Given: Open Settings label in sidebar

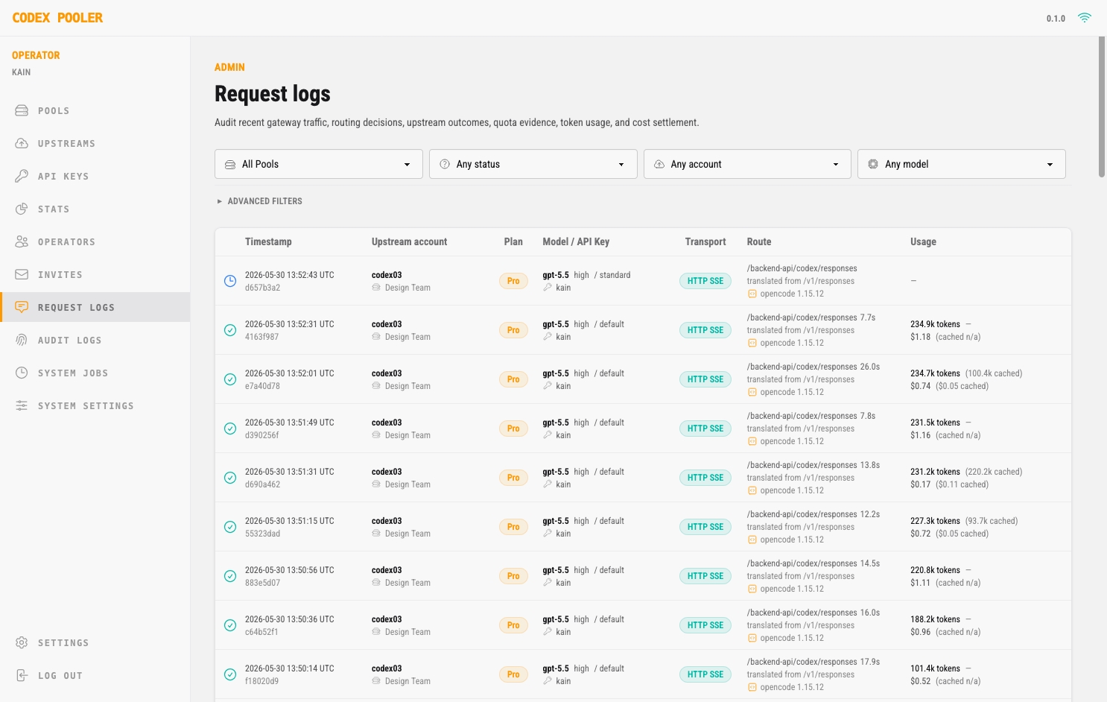Looking at the screenshot, I should [63, 643].
